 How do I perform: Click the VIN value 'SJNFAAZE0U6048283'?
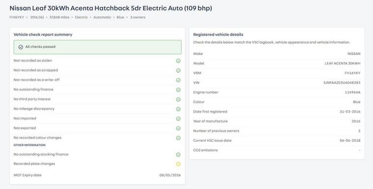pyautogui.click(x=342, y=83)
